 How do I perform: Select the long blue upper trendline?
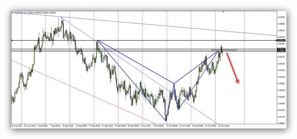tap(165, 26)
